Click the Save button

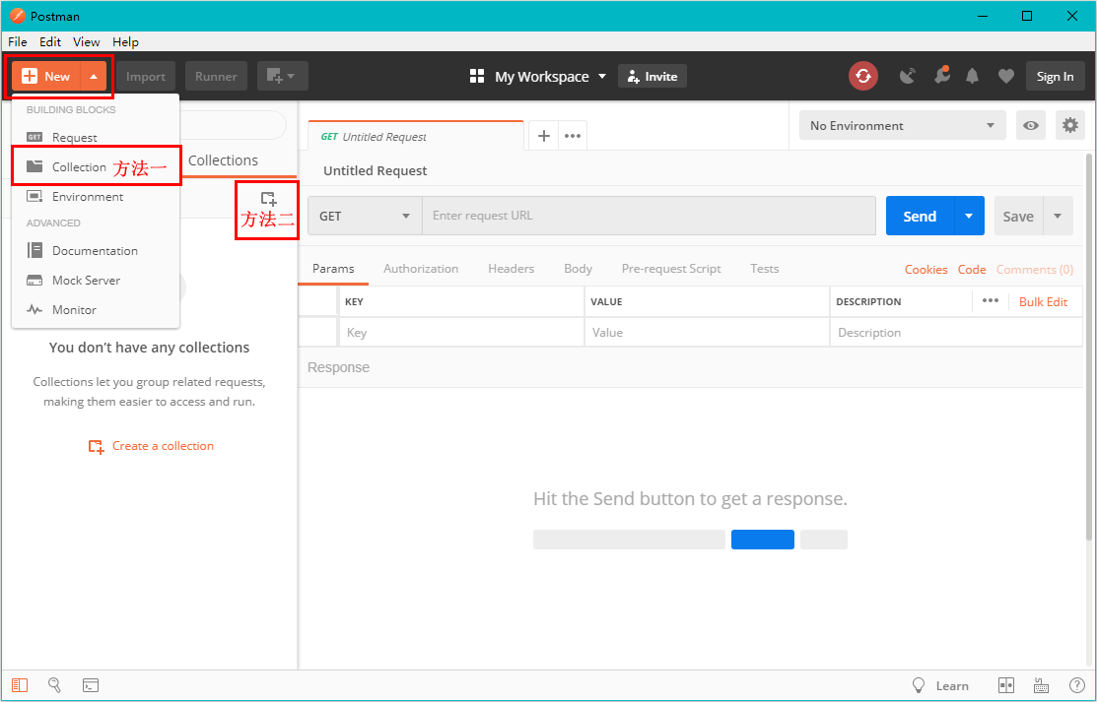1018,216
